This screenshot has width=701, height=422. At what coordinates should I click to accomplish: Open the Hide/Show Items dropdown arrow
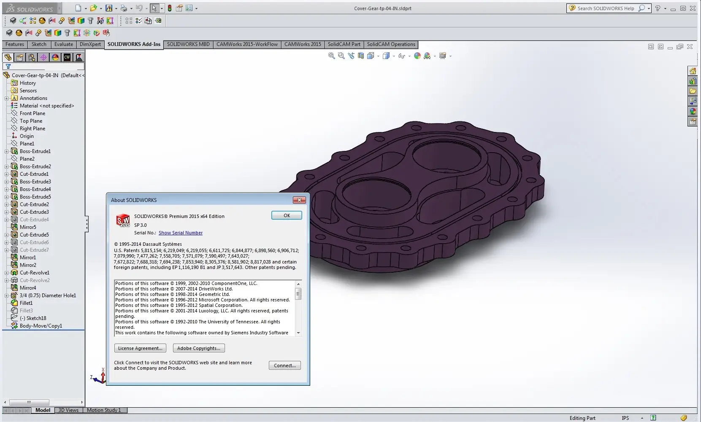(409, 56)
